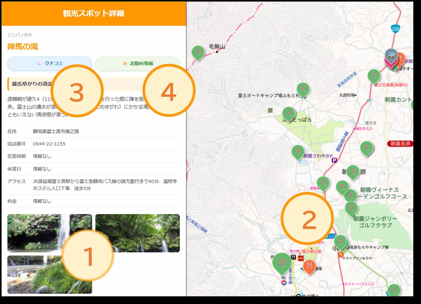Select the green marker on ふもとっぱら
Viewport: 421px width, 304px height.
[x=289, y=113]
